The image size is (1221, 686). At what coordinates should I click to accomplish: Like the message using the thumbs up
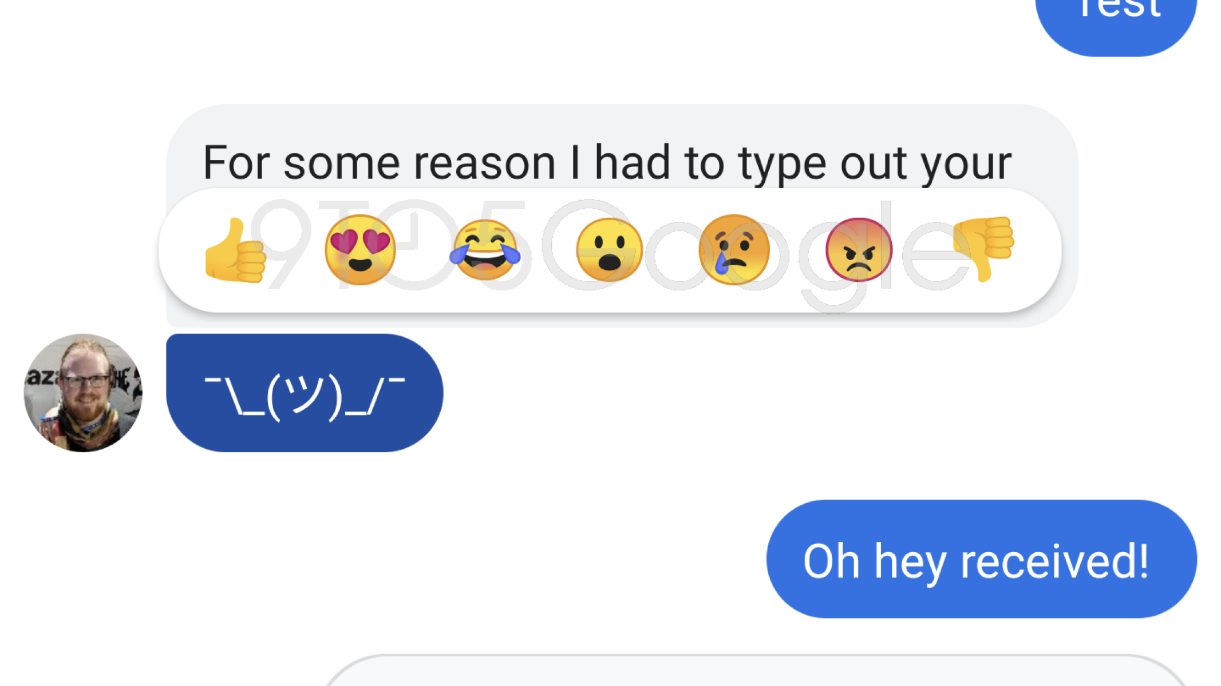[235, 250]
